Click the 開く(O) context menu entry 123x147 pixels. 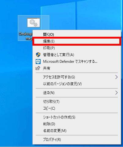coord(77,35)
